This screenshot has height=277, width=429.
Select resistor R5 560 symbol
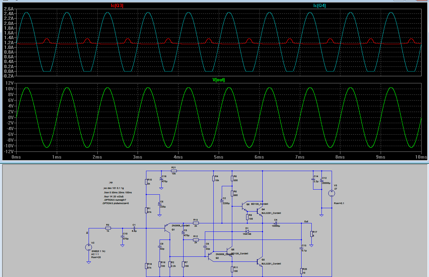(x=232, y=193)
